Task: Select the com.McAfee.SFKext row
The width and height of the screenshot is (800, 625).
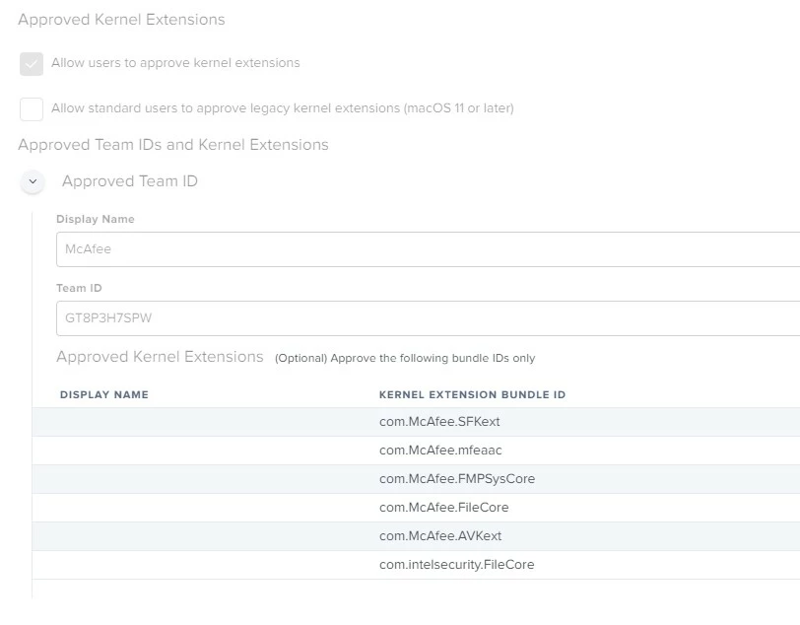Action: [x=416, y=422]
